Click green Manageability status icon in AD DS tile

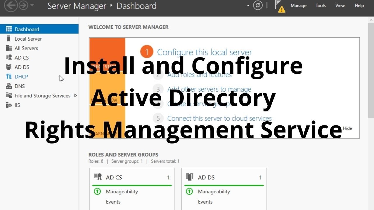[x=189, y=192]
